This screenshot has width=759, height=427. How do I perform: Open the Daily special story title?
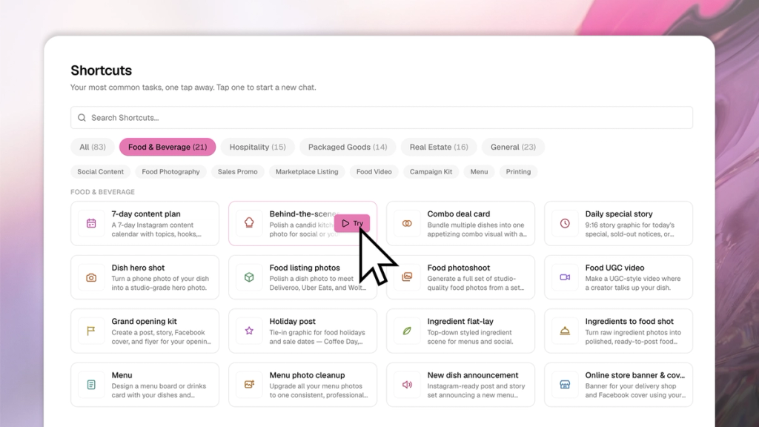coord(619,214)
